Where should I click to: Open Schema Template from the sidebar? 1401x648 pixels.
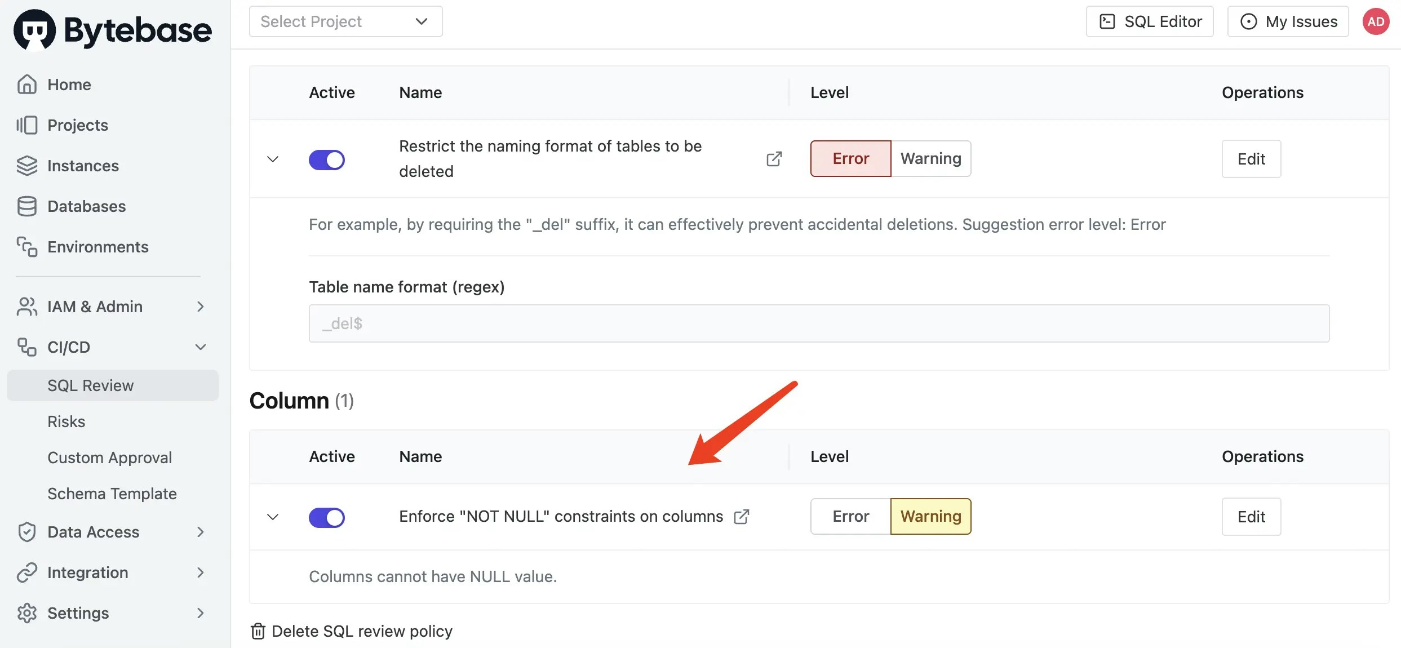click(x=112, y=493)
